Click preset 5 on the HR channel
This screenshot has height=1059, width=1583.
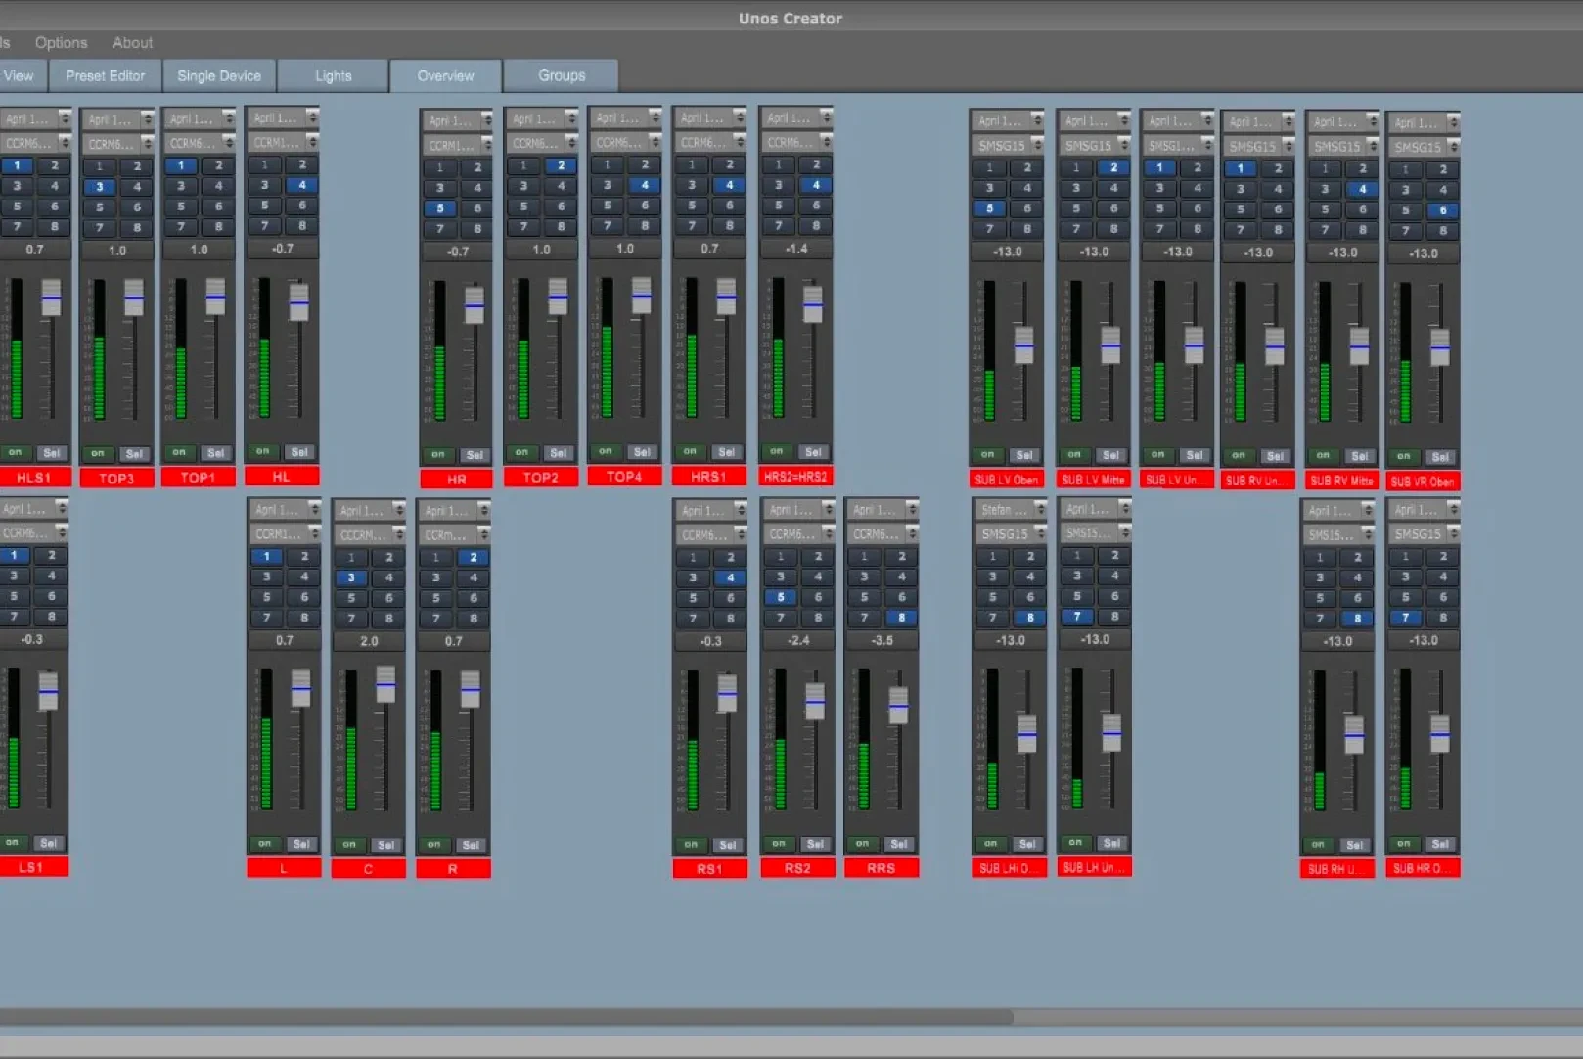click(x=440, y=207)
